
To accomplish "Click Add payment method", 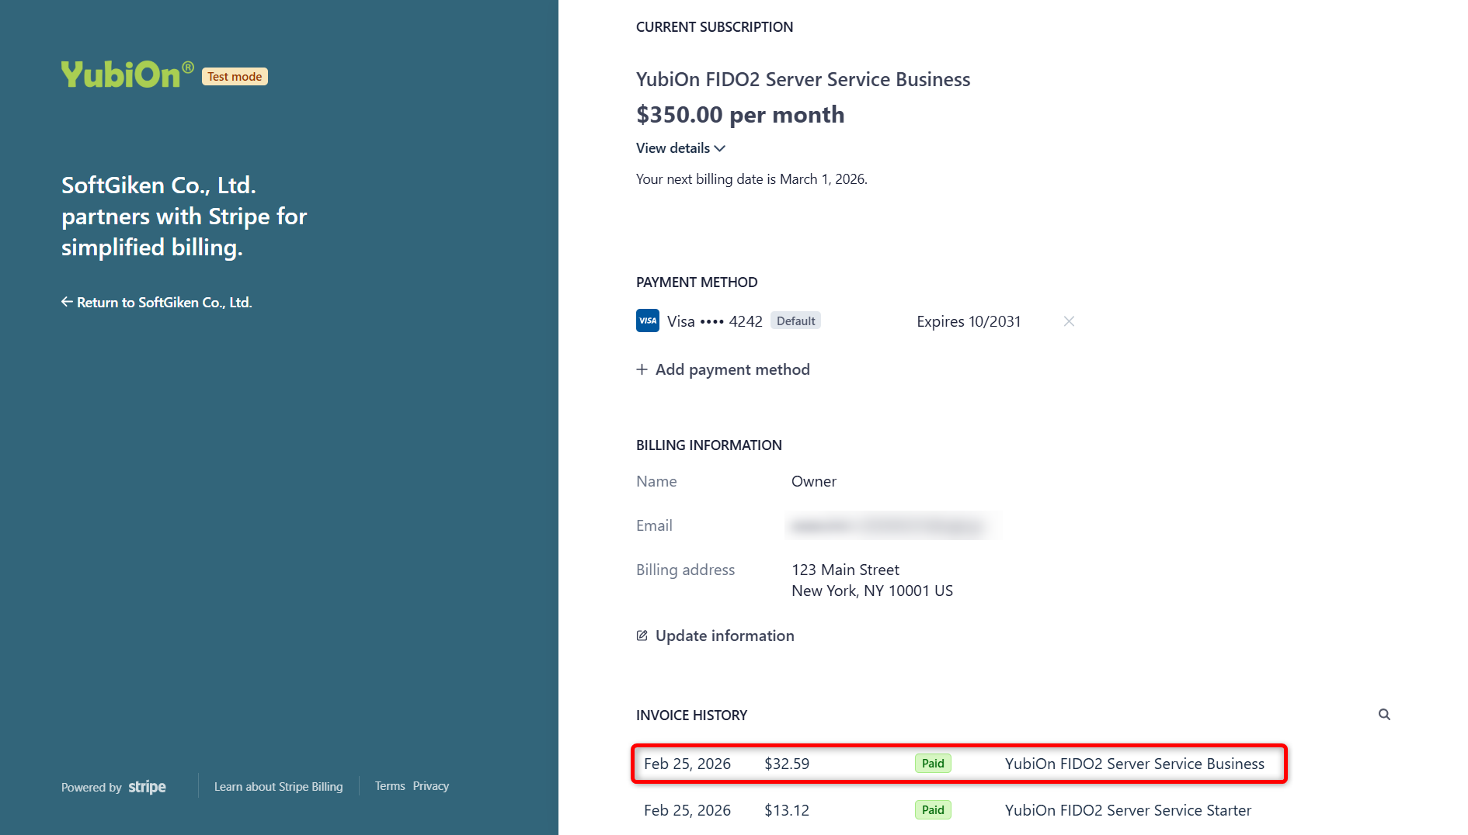I will pos(732,370).
